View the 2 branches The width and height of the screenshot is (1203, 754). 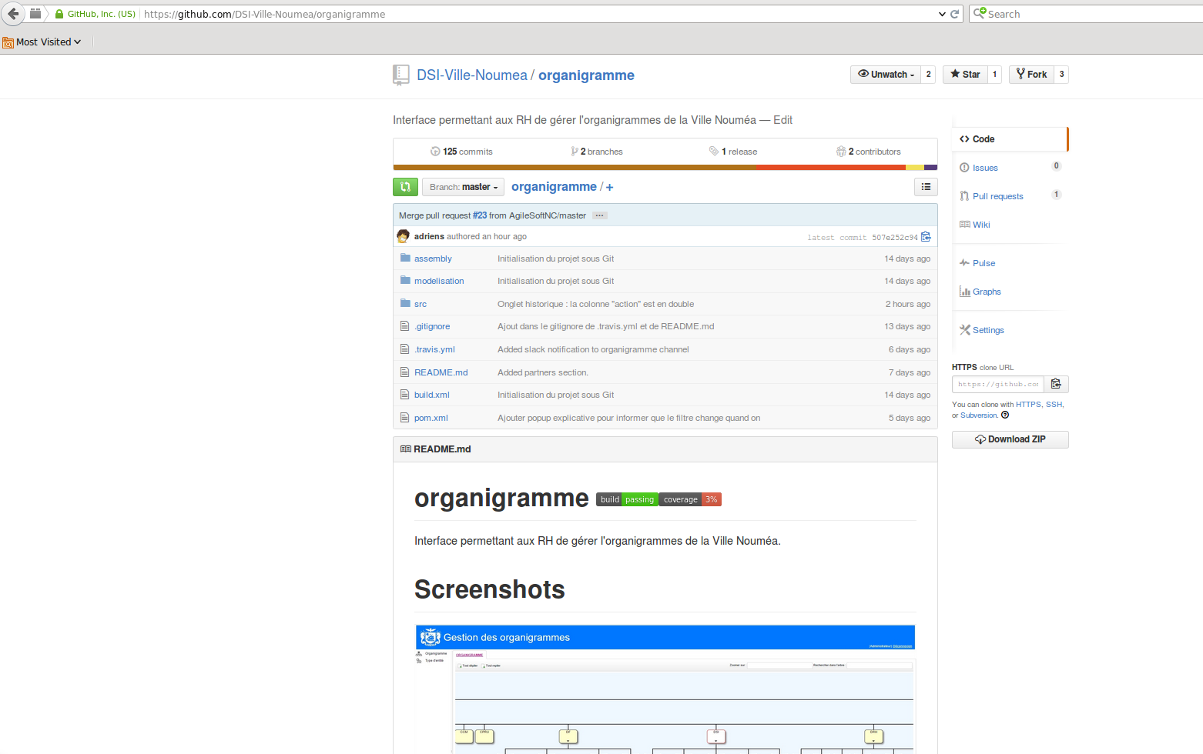[x=597, y=152]
